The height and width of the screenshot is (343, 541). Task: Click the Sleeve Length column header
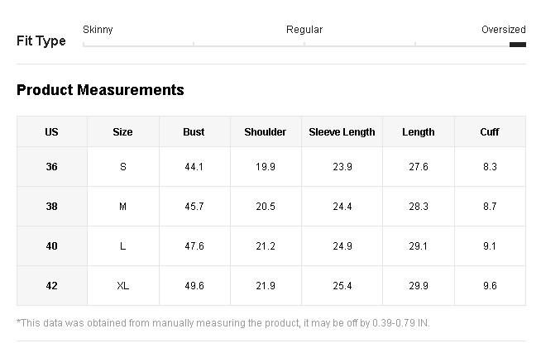click(342, 132)
